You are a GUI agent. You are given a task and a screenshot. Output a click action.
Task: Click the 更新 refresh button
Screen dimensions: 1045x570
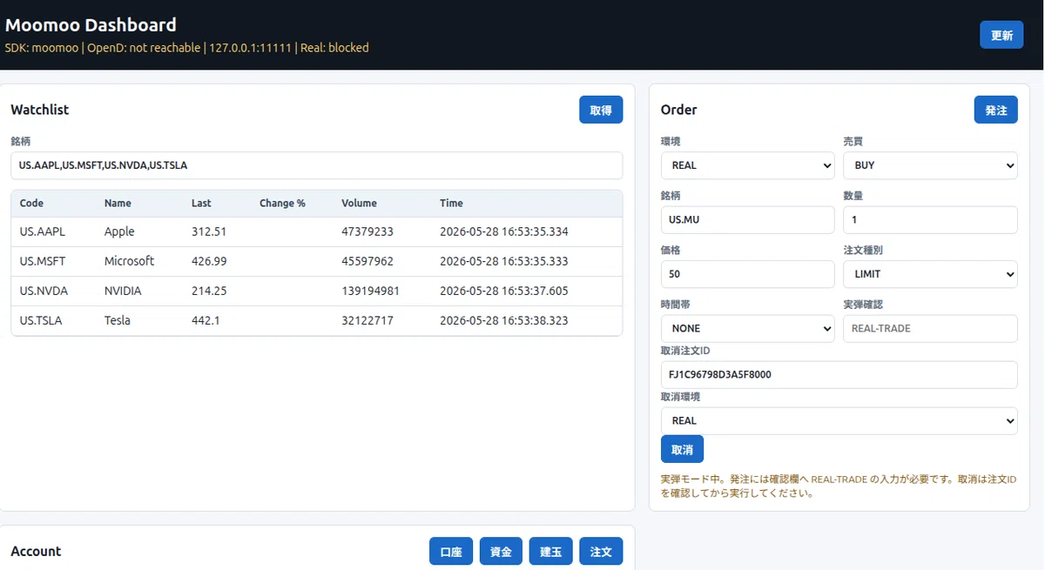pyautogui.click(x=1001, y=35)
